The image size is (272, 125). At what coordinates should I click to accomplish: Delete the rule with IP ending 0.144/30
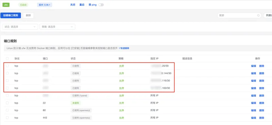[262, 73]
